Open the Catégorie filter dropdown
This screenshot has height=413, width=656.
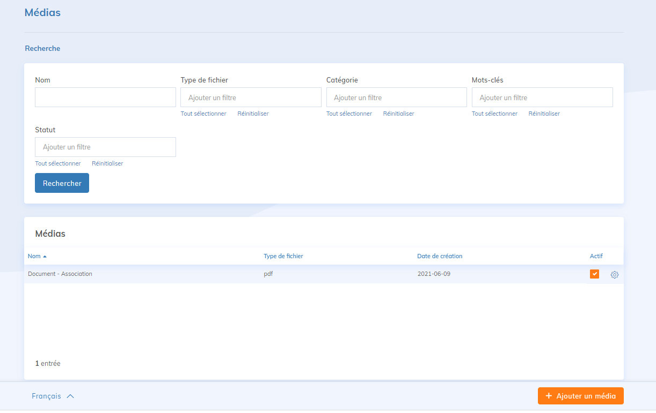(396, 97)
